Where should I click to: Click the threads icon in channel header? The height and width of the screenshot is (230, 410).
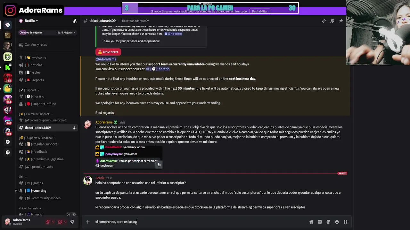324,21
